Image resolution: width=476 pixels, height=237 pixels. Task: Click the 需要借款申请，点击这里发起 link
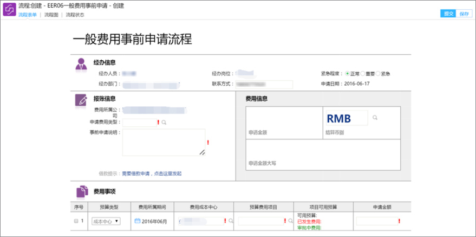pyautogui.click(x=151, y=174)
